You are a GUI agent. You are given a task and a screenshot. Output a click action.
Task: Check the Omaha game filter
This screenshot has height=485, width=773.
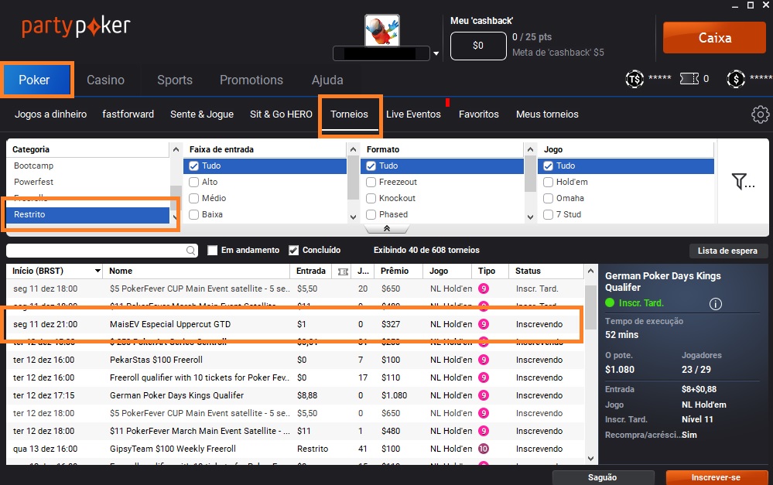548,199
